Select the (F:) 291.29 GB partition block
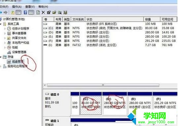Viewport: 178px width, 126px height. point(165,103)
